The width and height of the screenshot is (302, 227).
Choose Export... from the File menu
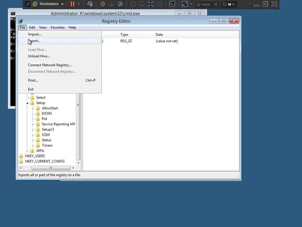click(x=60, y=41)
